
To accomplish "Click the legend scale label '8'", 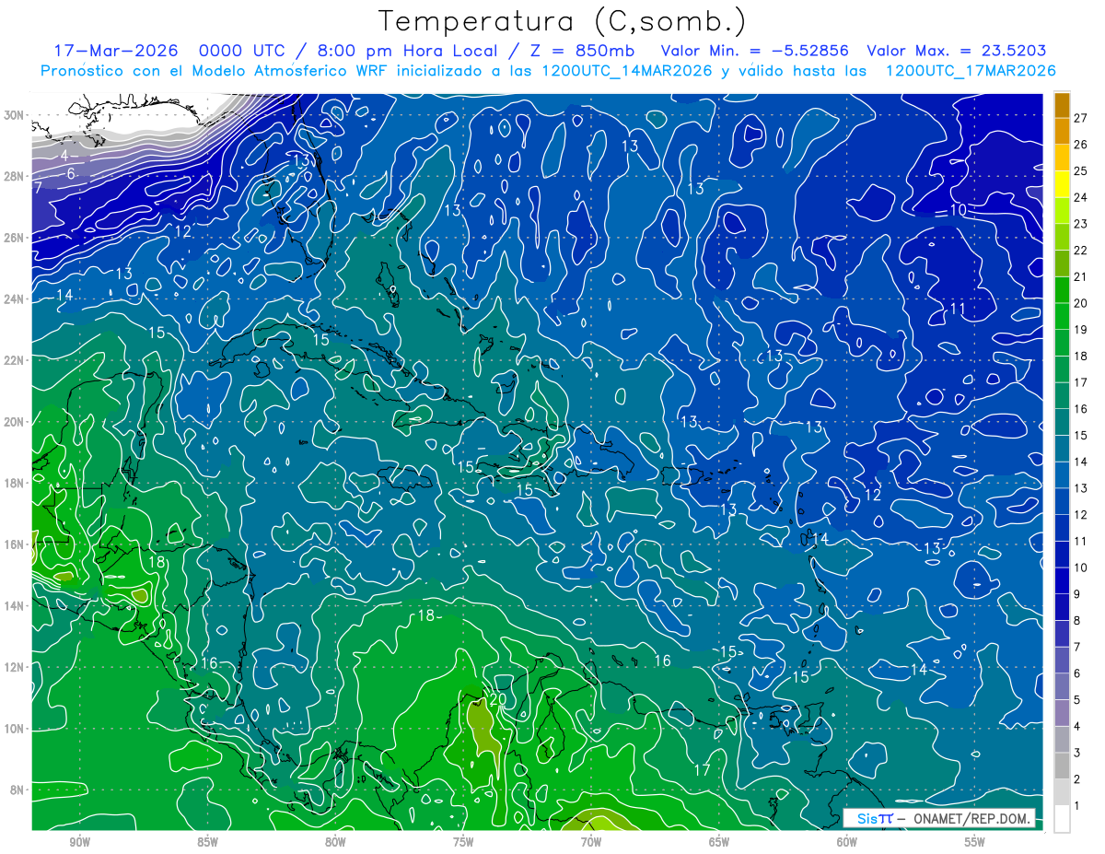I will (1077, 621).
